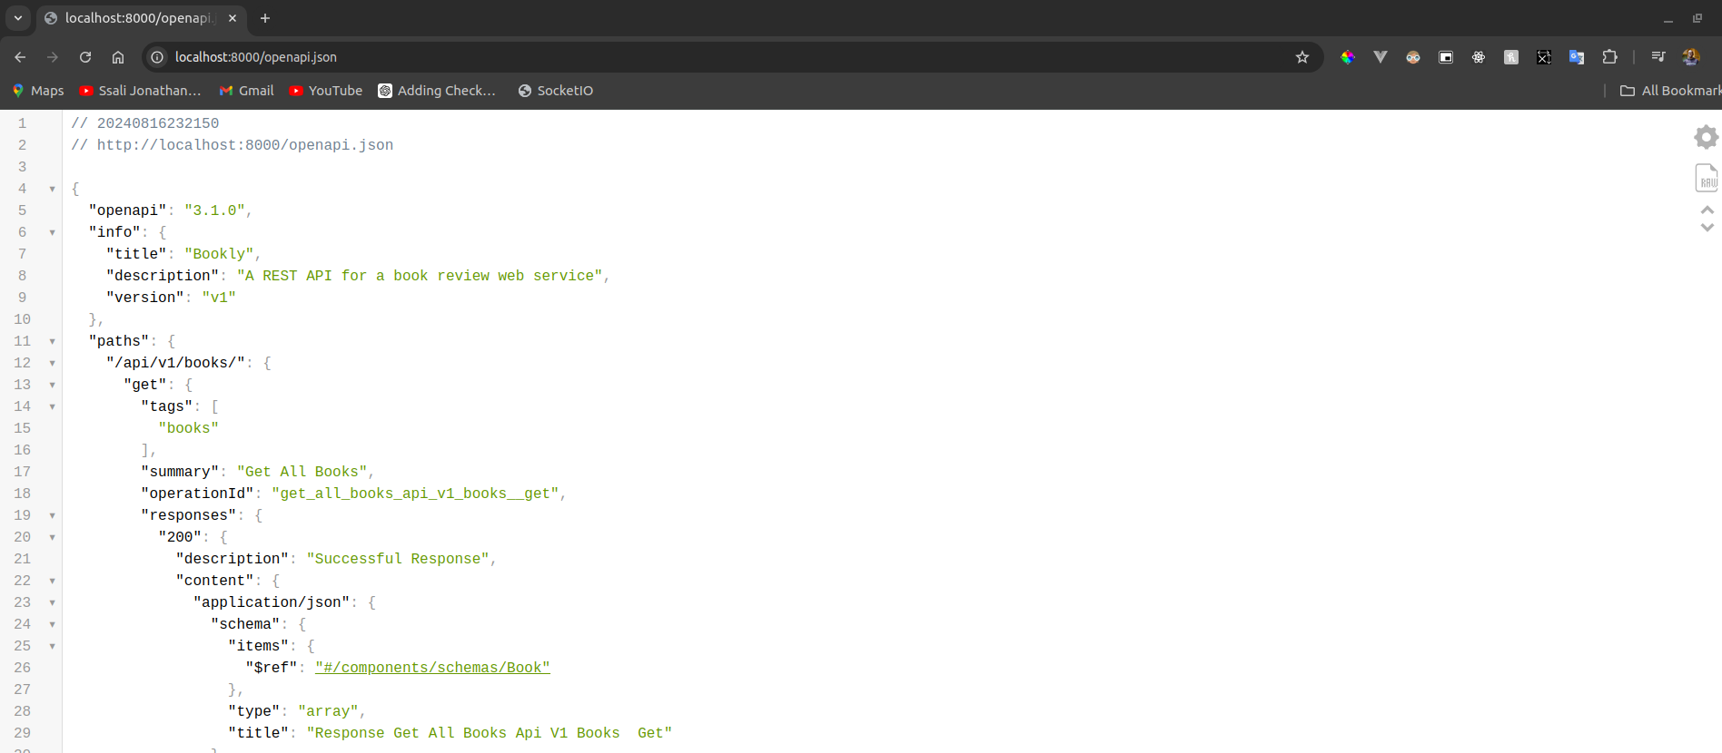Collapse the "/api/v1/books/" node
Viewport: 1722px width, 753px height.
click(52, 363)
